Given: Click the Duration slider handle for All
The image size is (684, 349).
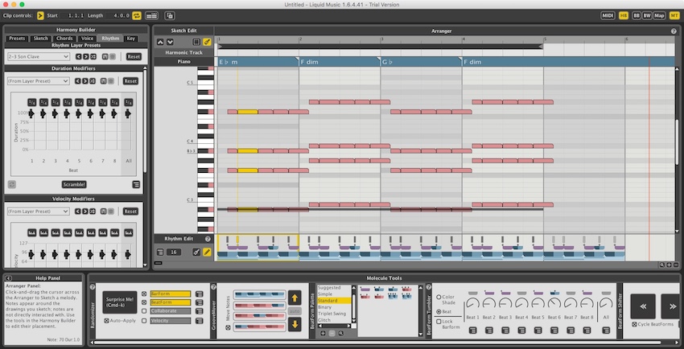Looking at the screenshot, I should pos(128,113).
